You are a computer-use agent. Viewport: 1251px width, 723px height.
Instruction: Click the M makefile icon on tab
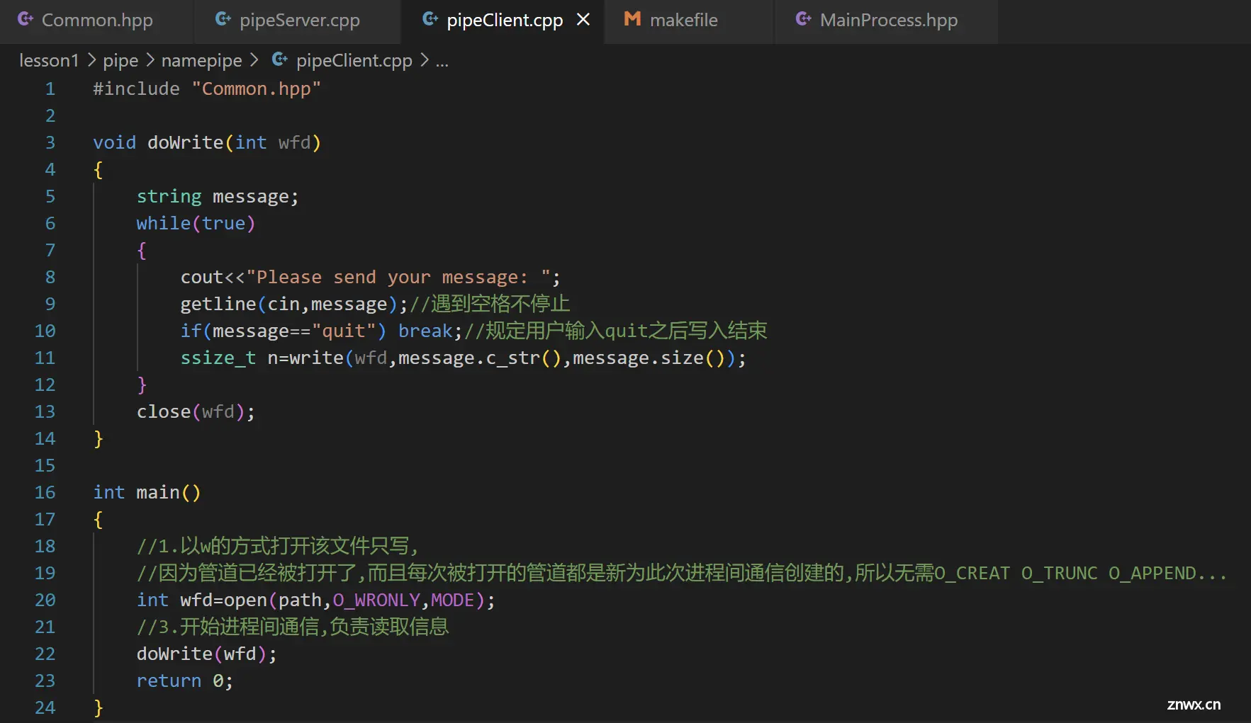[x=632, y=19]
